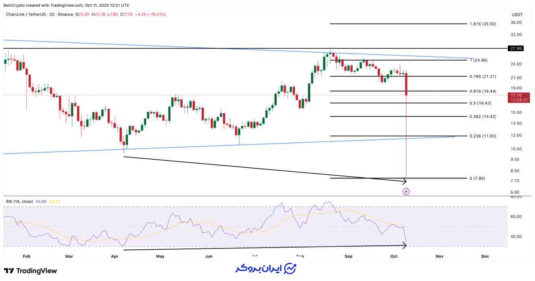Click the Binance exchange label in the header
The height and width of the screenshot is (281, 535).
pos(66,14)
